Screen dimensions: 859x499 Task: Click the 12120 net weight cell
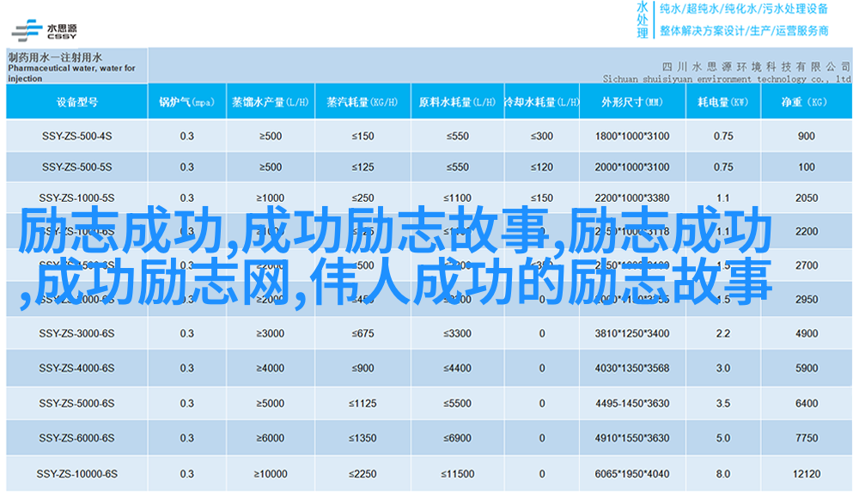coord(807,474)
